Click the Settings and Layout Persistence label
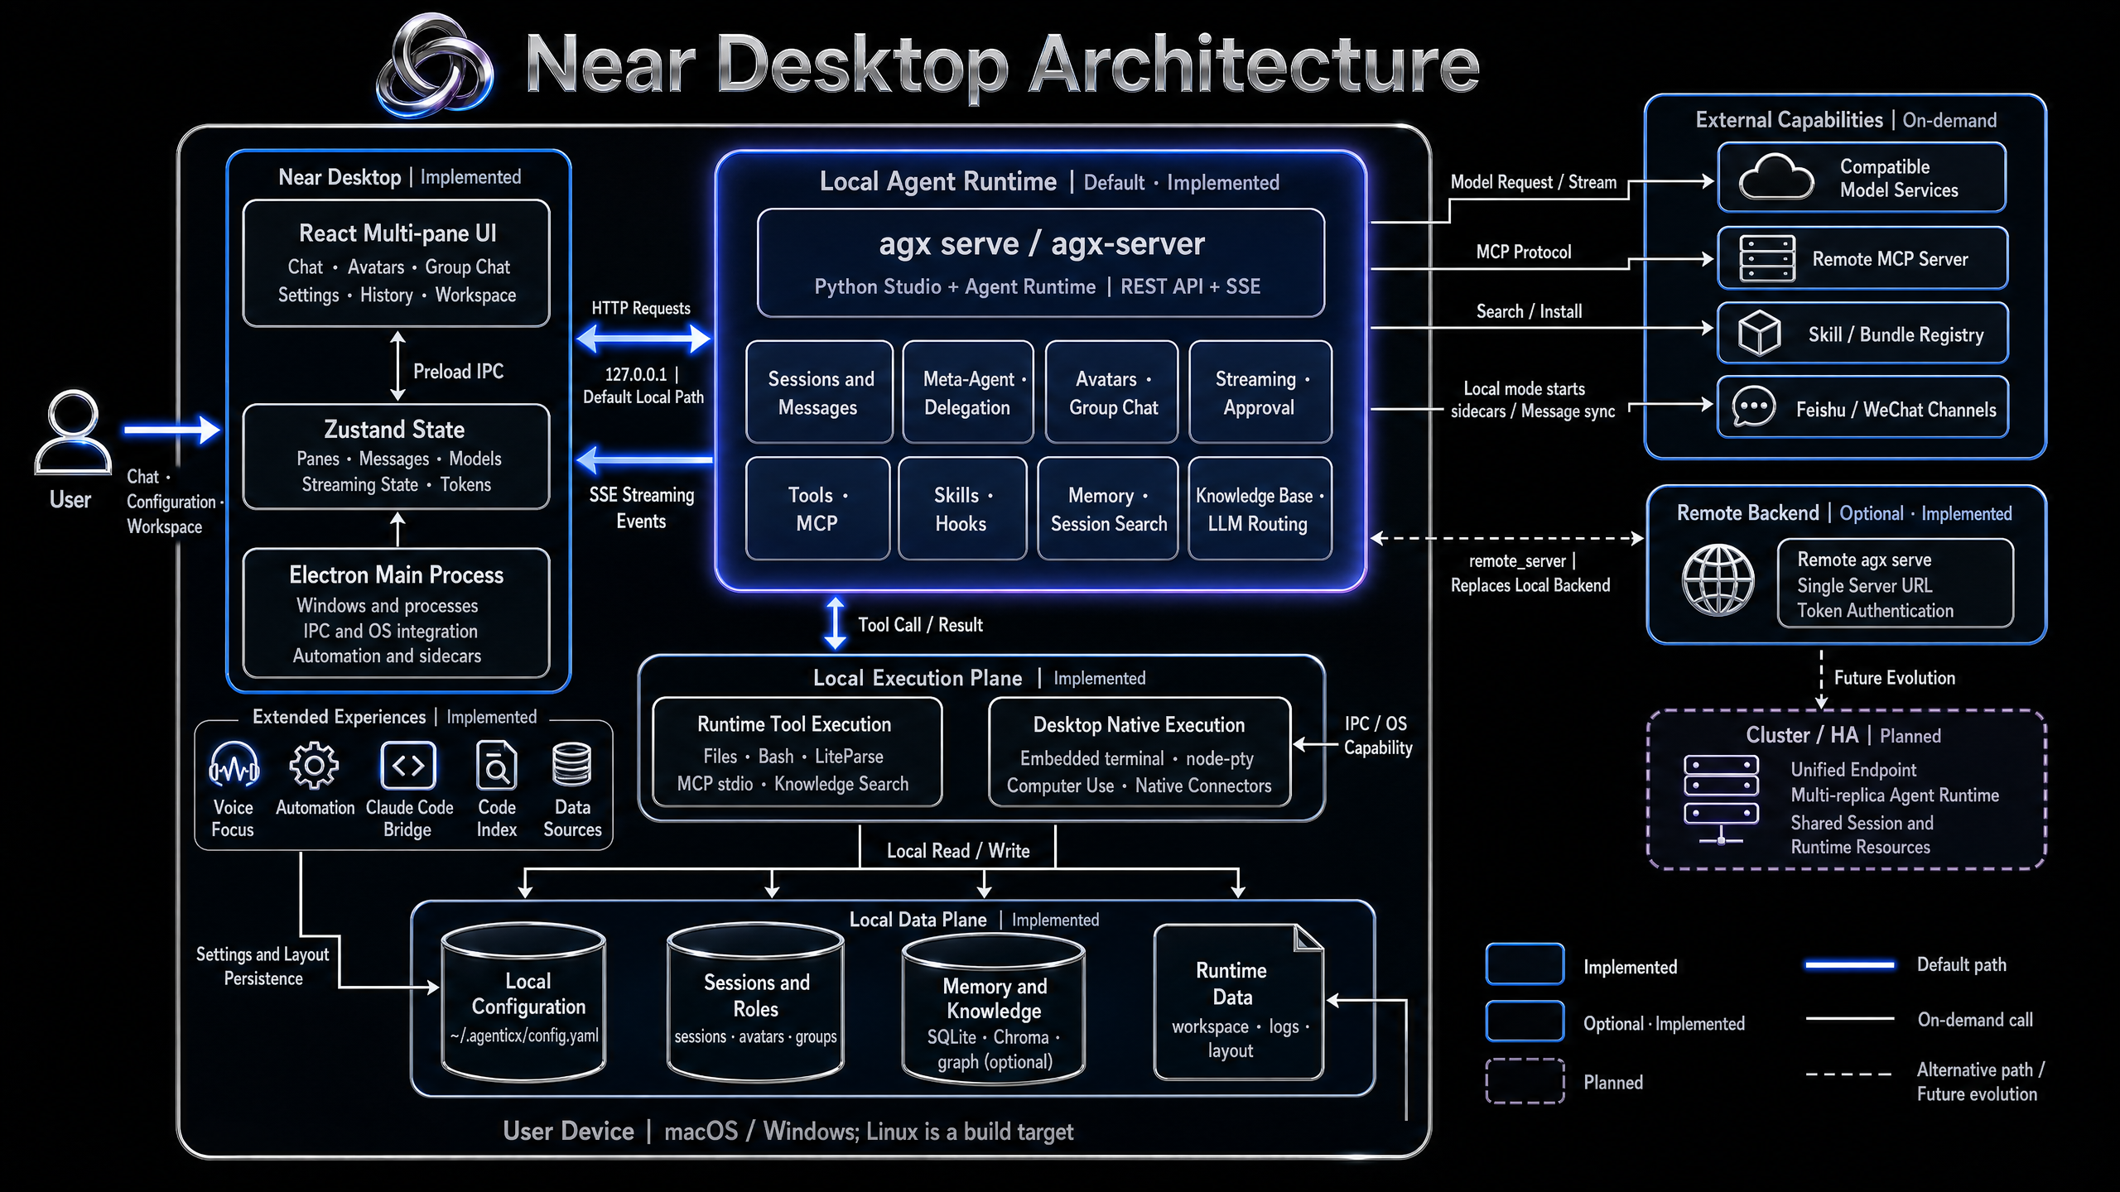The height and width of the screenshot is (1192, 2120). (x=263, y=966)
